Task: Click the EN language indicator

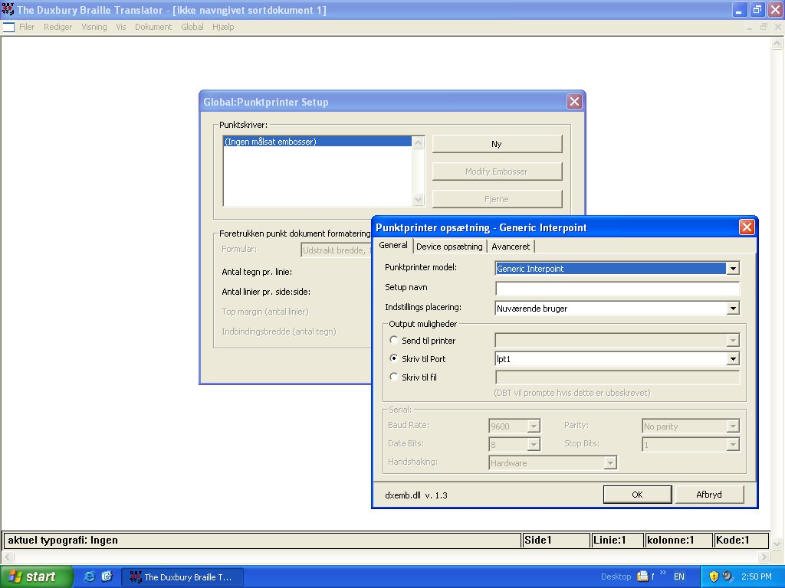Action: pos(679,577)
